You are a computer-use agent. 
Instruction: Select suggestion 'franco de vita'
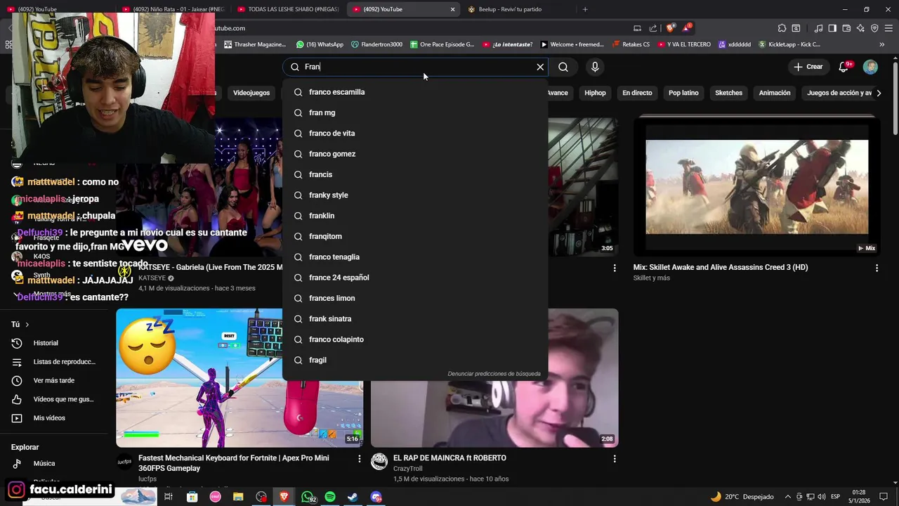click(415, 133)
